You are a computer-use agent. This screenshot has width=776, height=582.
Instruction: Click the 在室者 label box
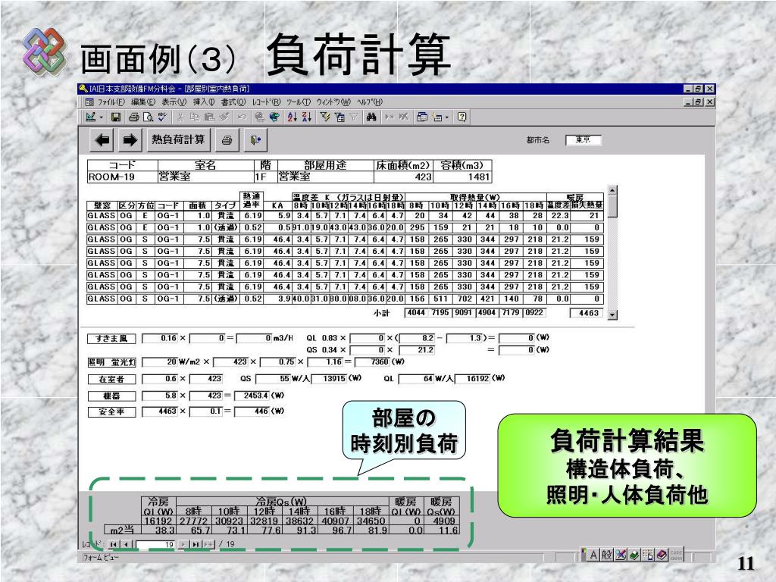111,380
